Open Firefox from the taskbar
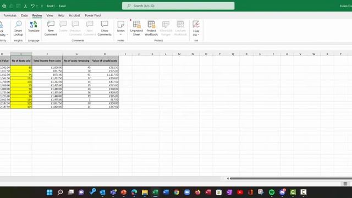 coord(197,192)
